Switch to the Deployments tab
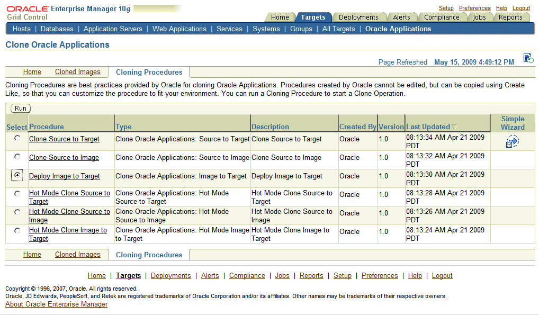The width and height of the screenshot is (539, 315). tap(358, 17)
